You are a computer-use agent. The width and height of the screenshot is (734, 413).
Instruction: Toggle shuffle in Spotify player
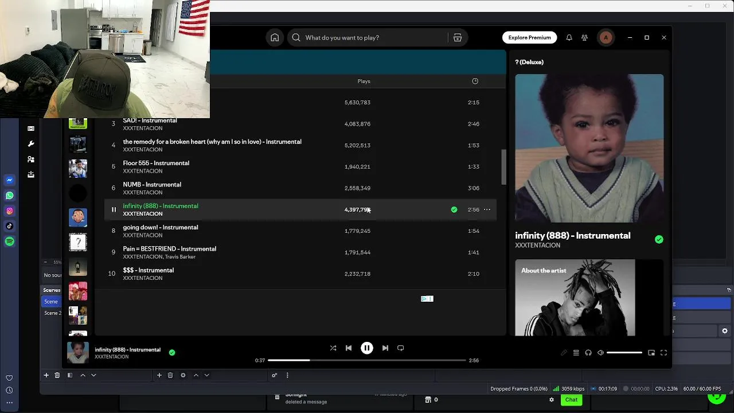tap(333, 348)
